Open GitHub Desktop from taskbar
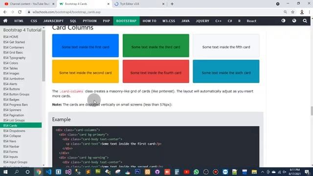 coord(157,172)
